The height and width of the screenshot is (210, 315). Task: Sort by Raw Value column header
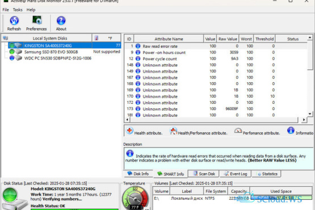(228, 39)
